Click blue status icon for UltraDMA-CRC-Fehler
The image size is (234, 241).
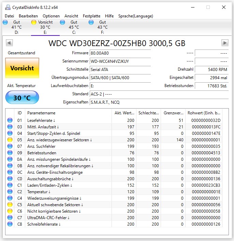pyautogui.click(x=10, y=217)
